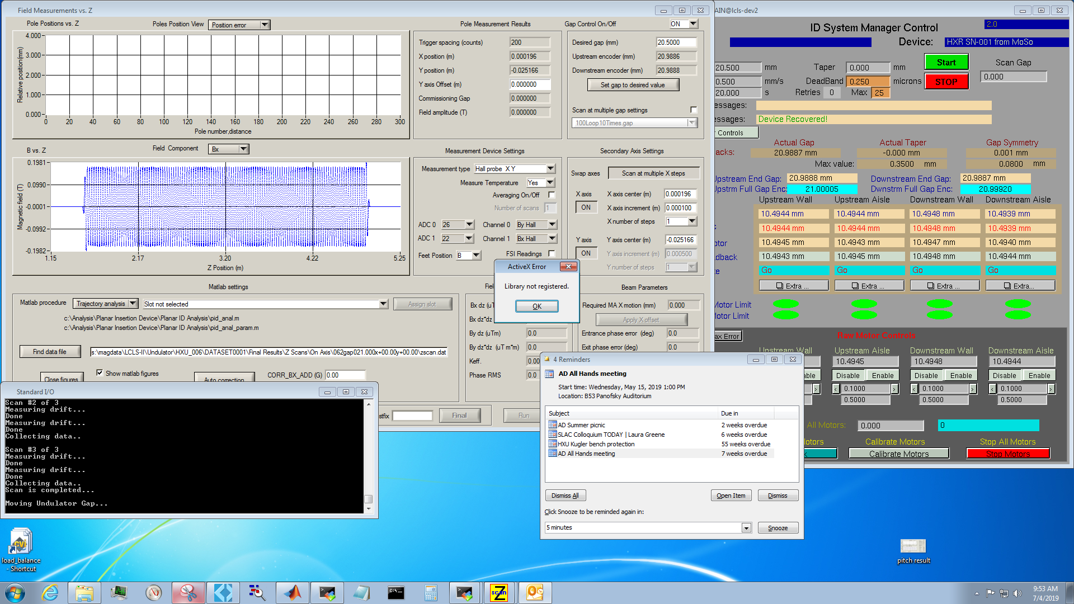Image resolution: width=1074 pixels, height=604 pixels.
Task: Open the Measurement type dropdown
Action: coord(550,169)
